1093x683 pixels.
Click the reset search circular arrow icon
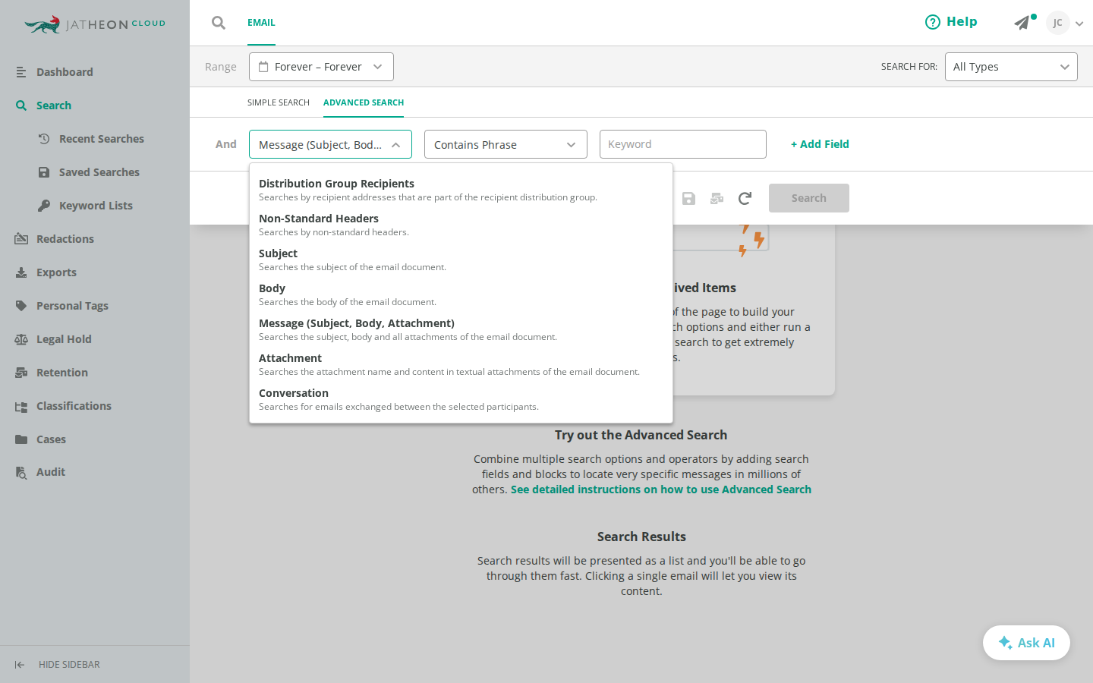click(x=745, y=198)
